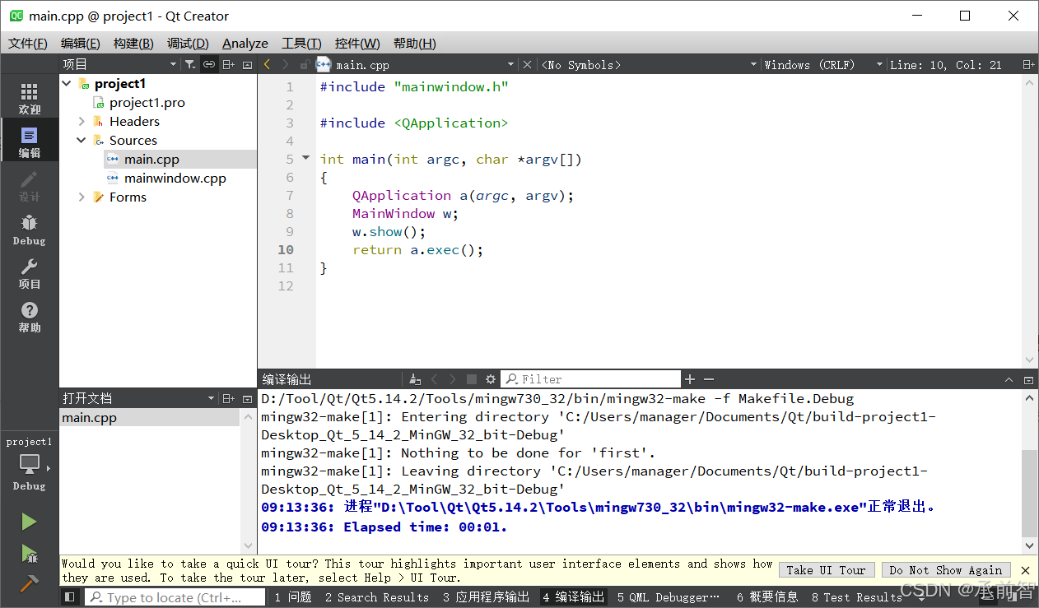The width and height of the screenshot is (1039, 608).
Task: Open the Analyze menu
Action: [x=245, y=44]
